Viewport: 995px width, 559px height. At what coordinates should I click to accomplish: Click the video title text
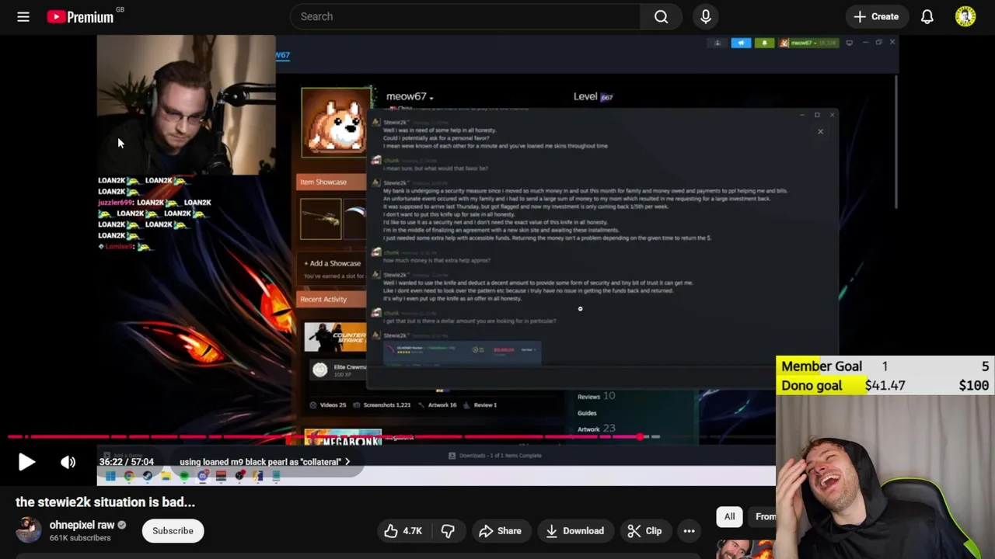105,502
